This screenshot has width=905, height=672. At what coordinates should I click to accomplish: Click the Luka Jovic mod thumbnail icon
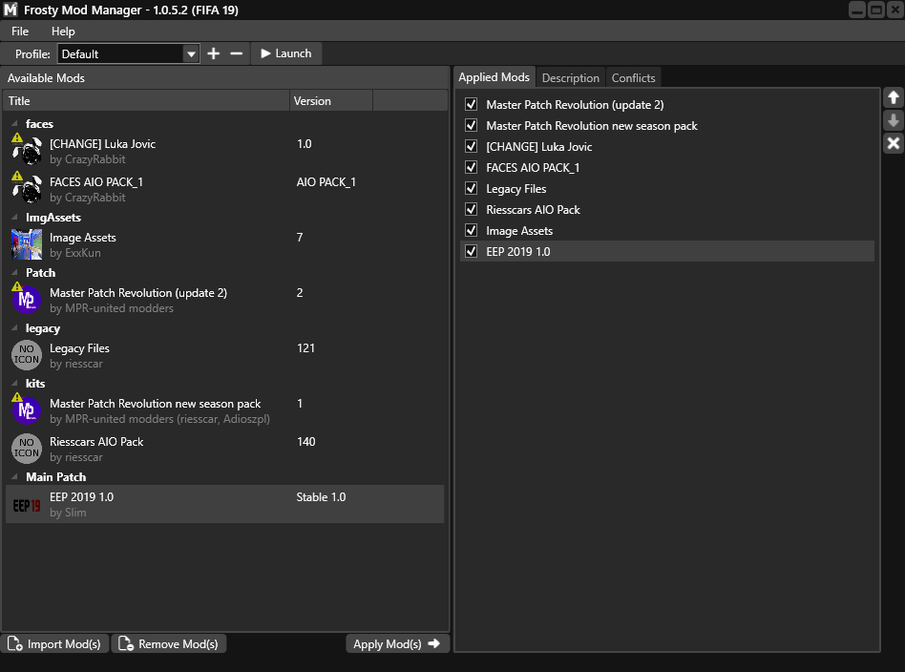[27, 151]
